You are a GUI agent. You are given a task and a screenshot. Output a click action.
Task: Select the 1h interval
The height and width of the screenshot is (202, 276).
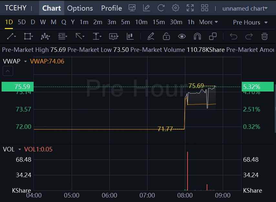[191, 22]
